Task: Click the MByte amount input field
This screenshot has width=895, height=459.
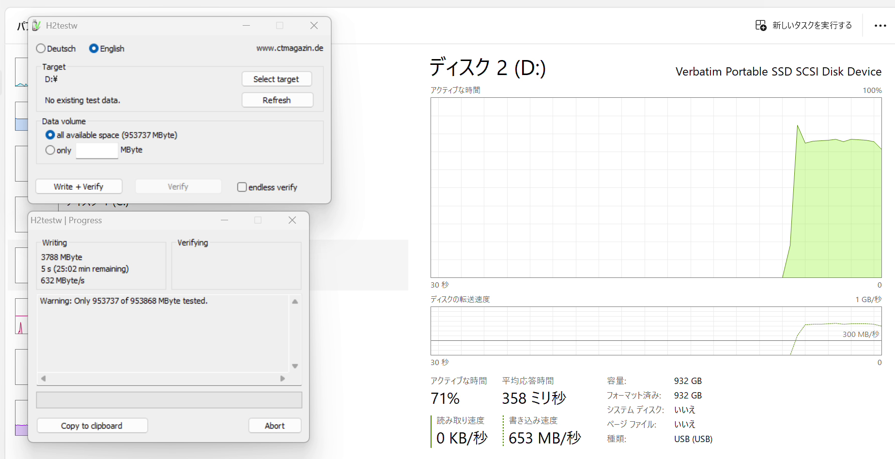Action: [x=97, y=151]
